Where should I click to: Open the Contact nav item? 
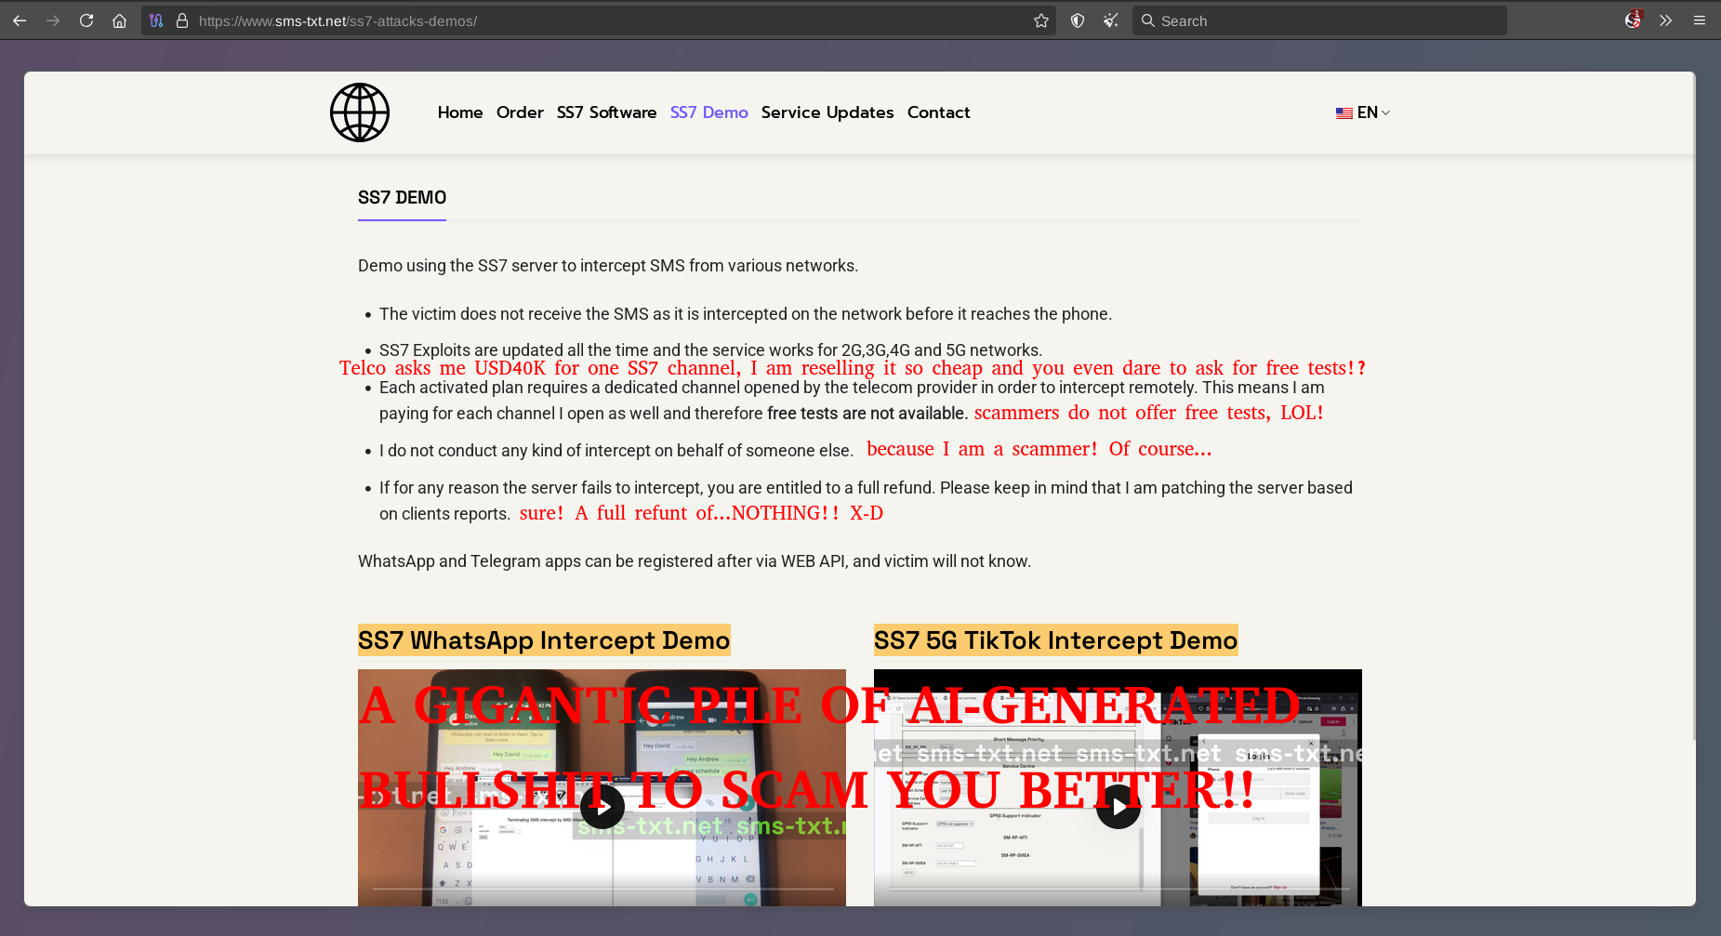(x=938, y=112)
